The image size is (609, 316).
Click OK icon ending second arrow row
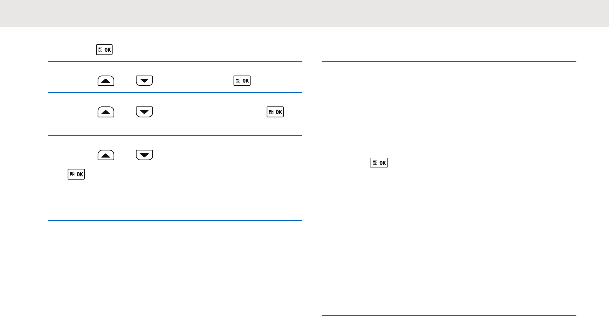tap(276, 112)
